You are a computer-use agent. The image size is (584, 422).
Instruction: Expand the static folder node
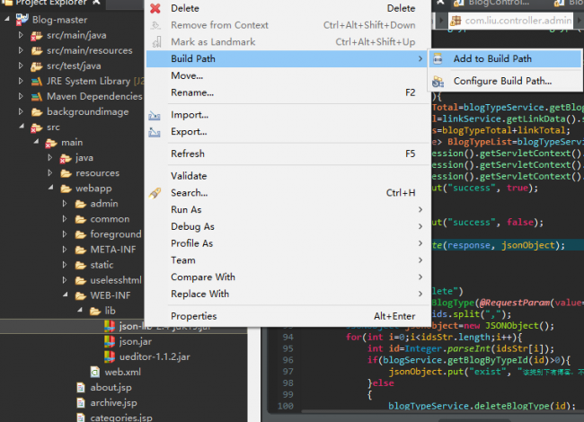tap(65, 265)
